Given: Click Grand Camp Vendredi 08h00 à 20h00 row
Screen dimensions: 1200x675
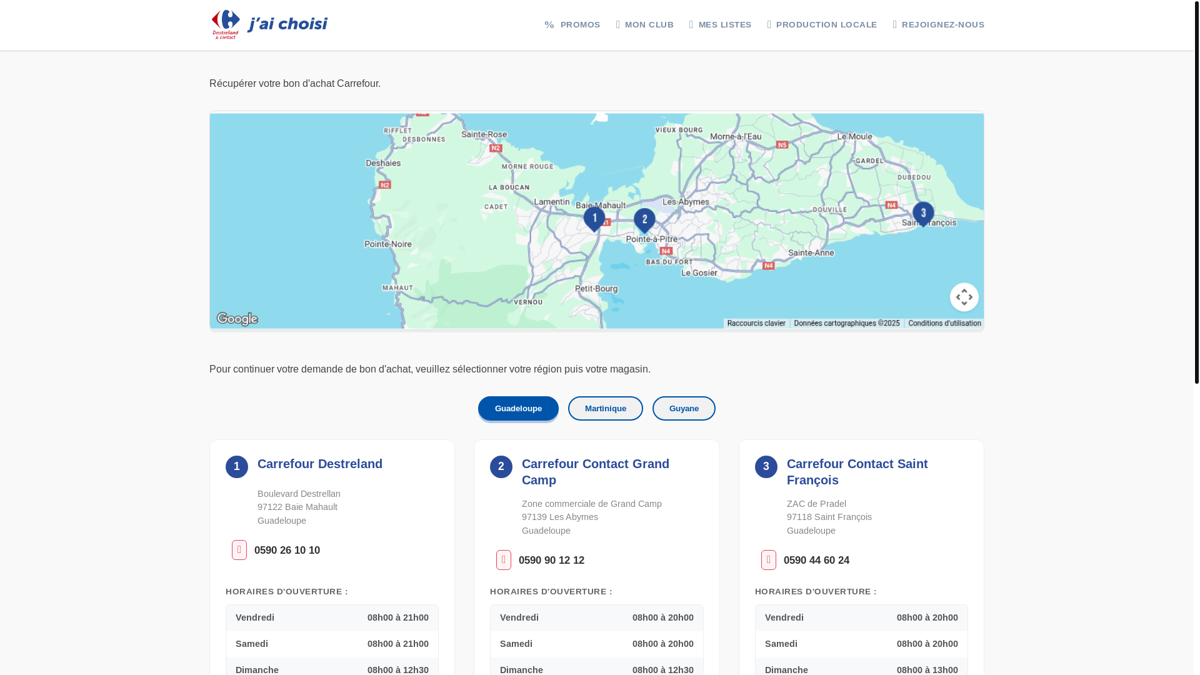Looking at the screenshot, I should 597,617.
